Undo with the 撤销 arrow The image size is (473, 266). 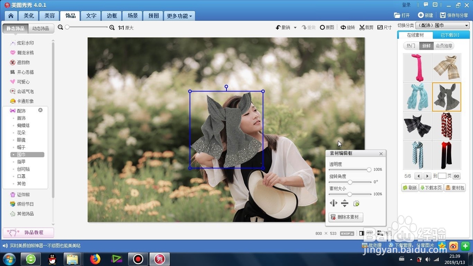283,27
